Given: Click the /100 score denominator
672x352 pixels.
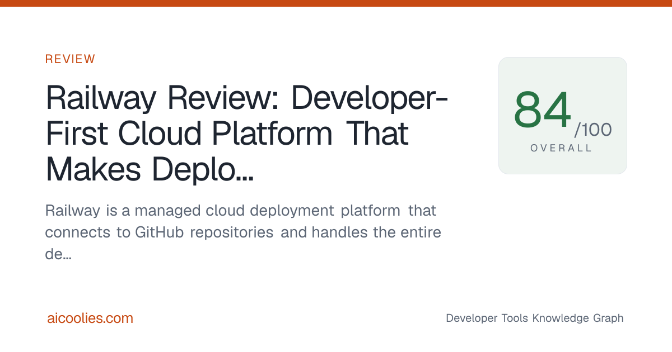Looking at the screenshot, I should 592,130.
